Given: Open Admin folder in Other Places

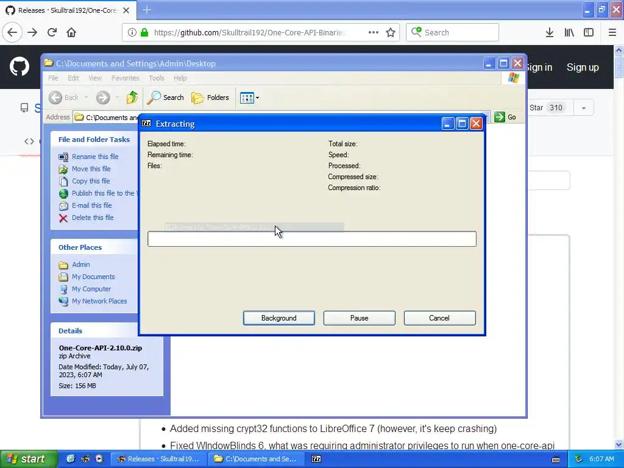Looking at the screenshot, I should [81, 264].
